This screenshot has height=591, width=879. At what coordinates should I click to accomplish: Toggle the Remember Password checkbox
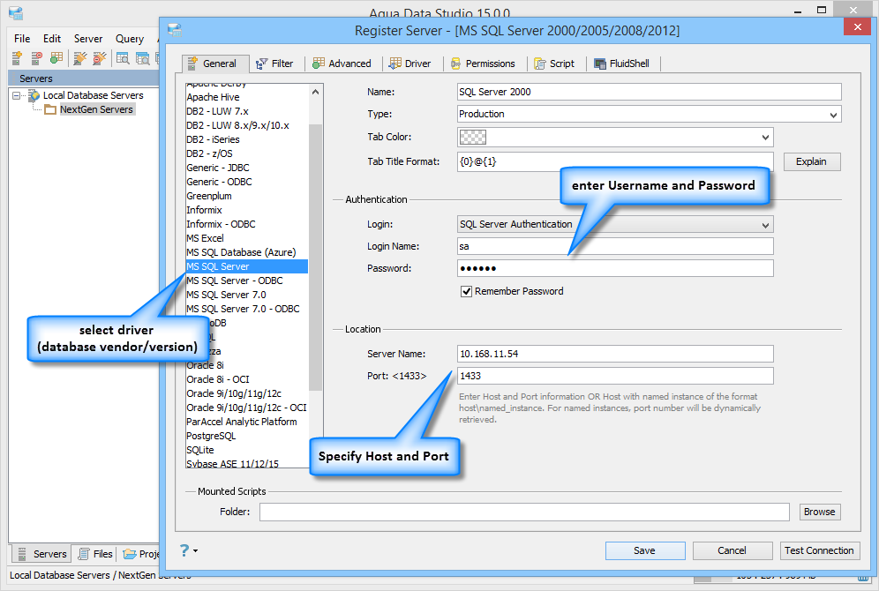tap(466, 291)
